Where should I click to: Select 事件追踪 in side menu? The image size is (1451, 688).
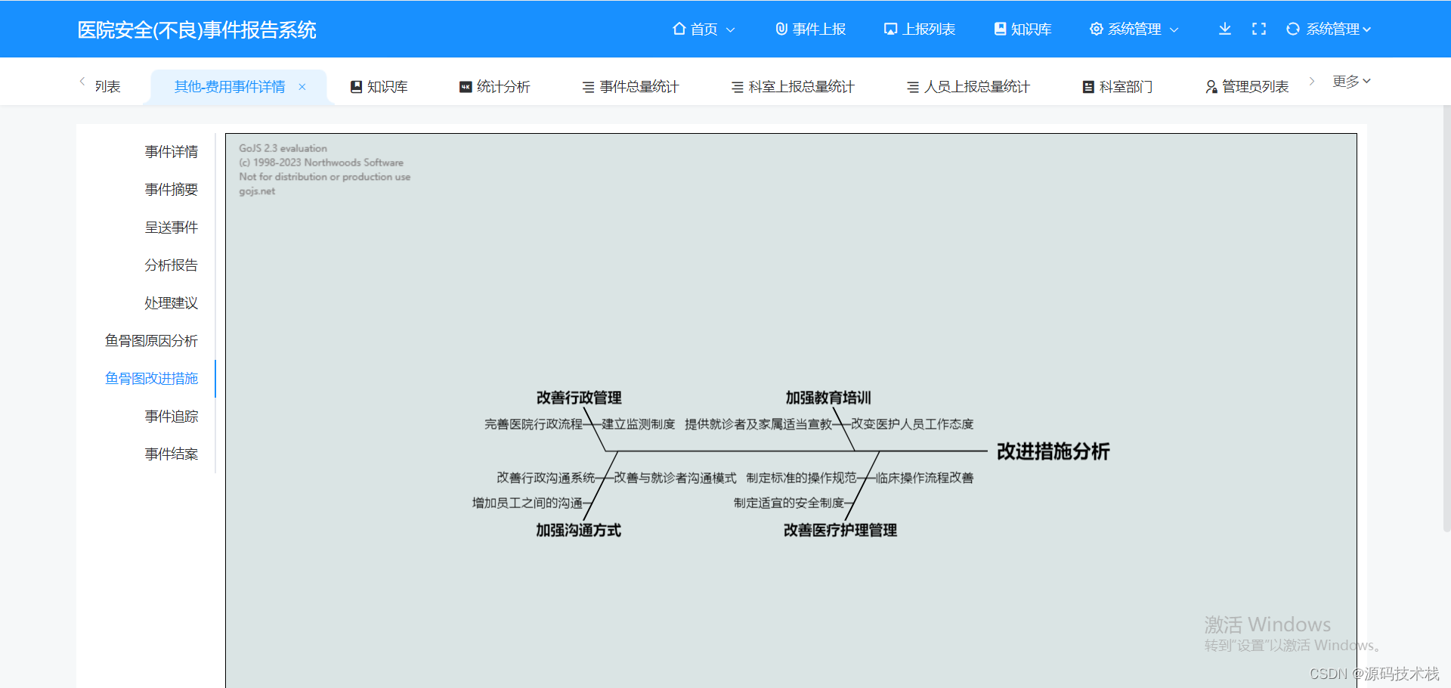(172, 417)
